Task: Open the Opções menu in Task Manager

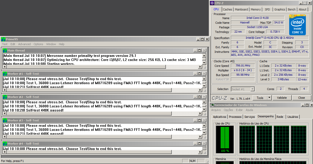Action: (228, 110)
